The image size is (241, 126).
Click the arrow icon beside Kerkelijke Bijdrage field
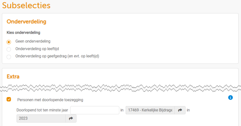180,110
